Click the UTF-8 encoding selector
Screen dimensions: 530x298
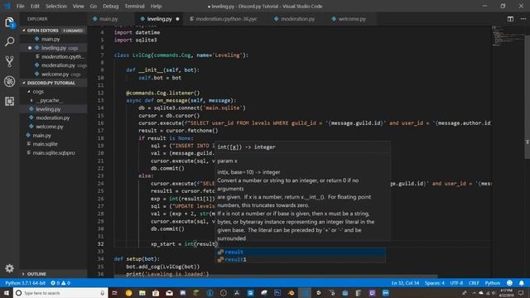[456, 283]
